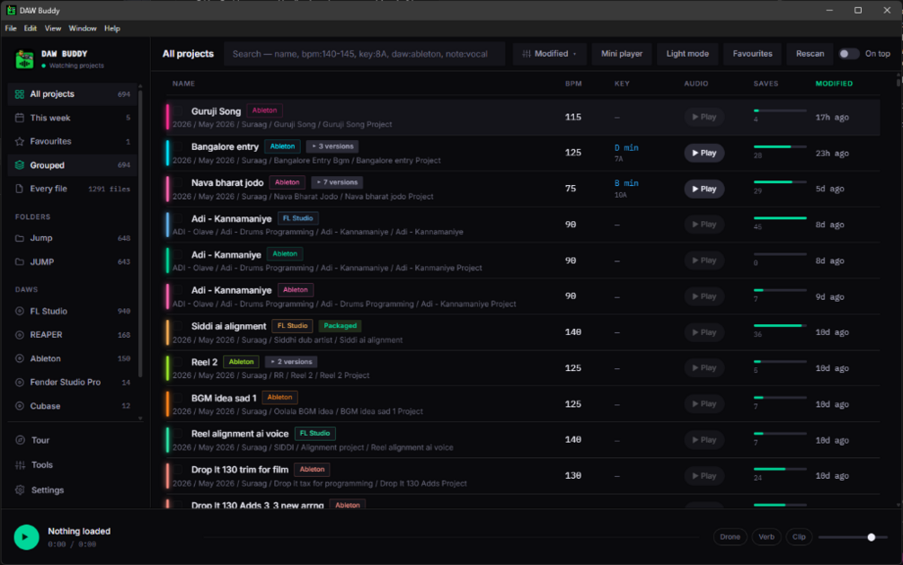Viewport: 903px width, 565px height.
Task: Adjust the volume slider in bottom player
Action: (853, 537)
